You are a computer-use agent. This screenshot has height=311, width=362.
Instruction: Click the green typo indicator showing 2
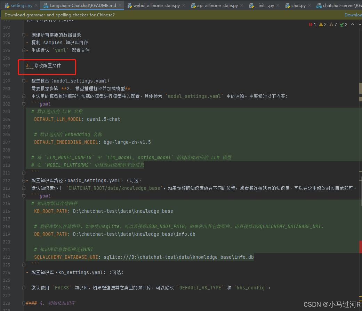click(x=344, y=24)
